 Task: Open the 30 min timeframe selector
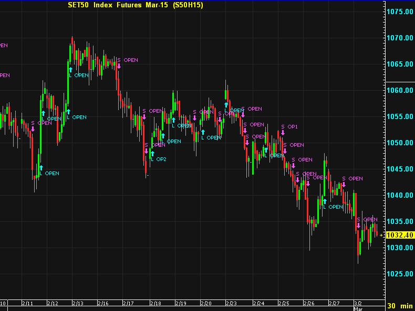coord(400,305)
